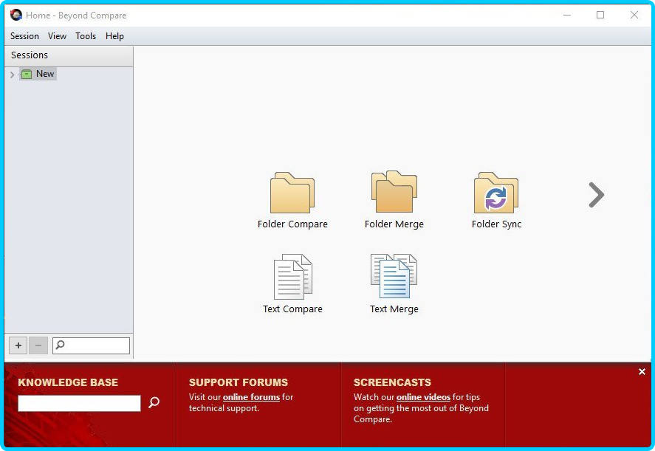Open a Folder Compare session
655x451 pixels.
coord(292,201)
